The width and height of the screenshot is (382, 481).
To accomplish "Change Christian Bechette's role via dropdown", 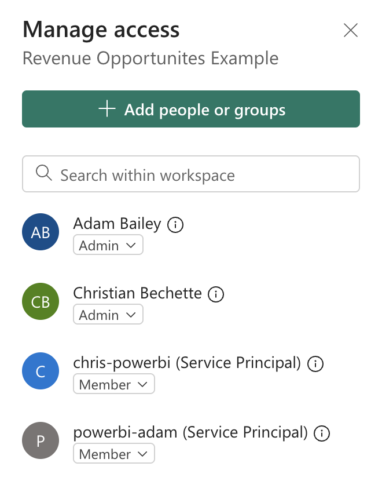I will click(x=108, y=315).
